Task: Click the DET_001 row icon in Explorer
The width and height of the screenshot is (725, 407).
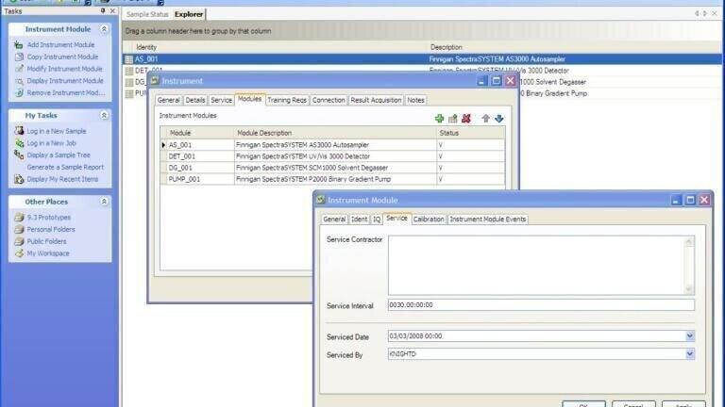Action: coord(129,71)
